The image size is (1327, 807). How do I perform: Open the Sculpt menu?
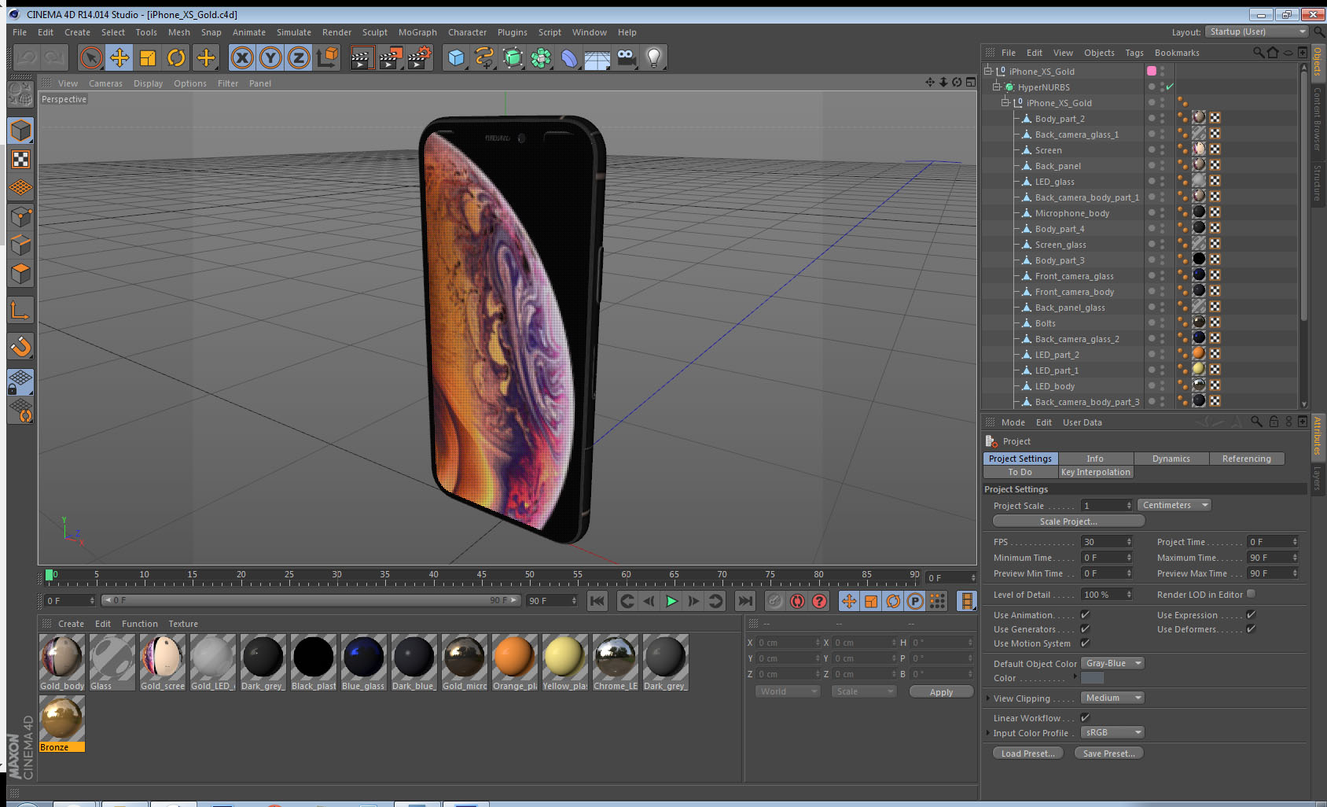(x=375, y=32)
